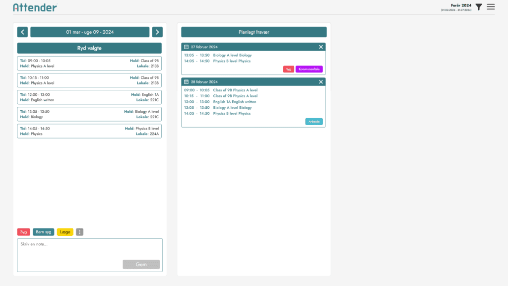
Task: Click the Attender logo
Action: [35, 7]
